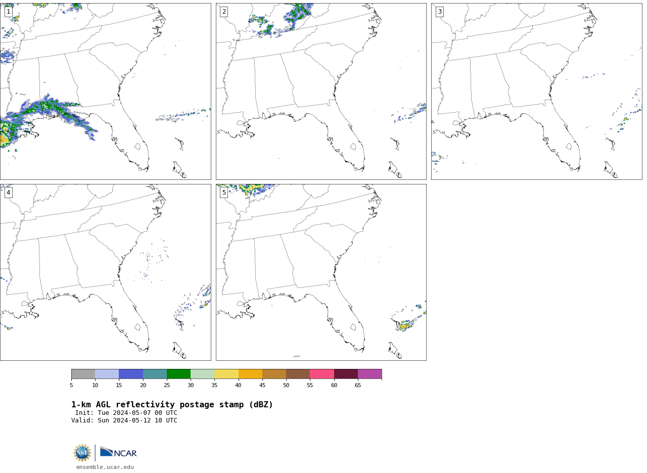Click the 1-km AGL reflectivity title
The height and width of the screenshot is (473, 647).
[172, 405]
